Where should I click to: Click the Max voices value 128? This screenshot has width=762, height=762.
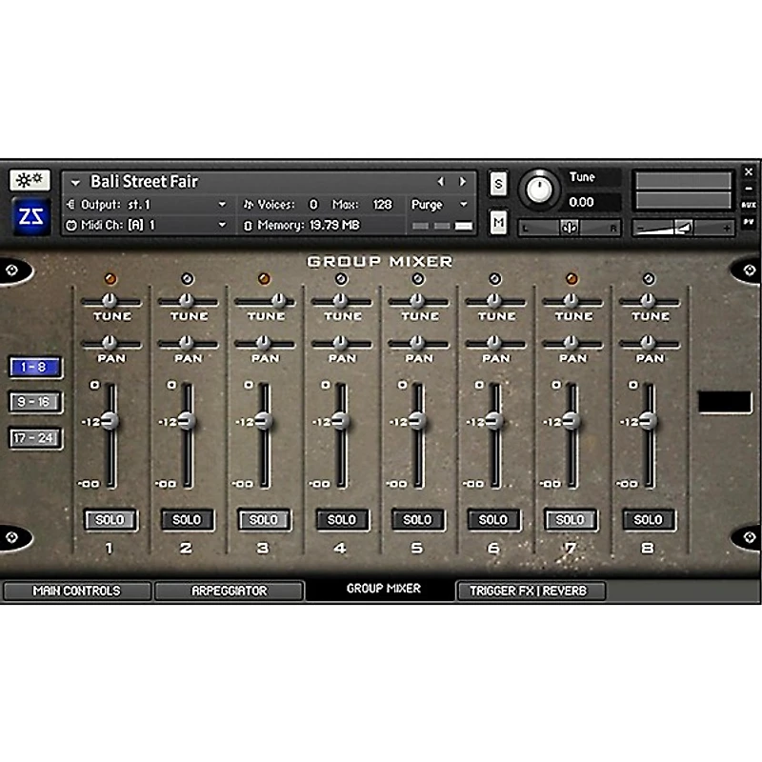coord(382,205)
